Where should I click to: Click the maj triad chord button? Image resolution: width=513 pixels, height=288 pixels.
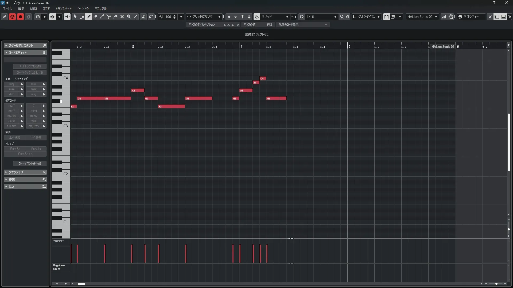[11, 84]
